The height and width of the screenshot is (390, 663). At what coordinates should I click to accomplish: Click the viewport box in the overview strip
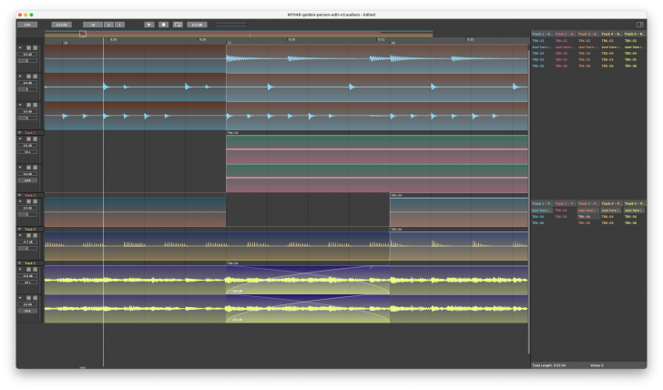click(83, 34)
